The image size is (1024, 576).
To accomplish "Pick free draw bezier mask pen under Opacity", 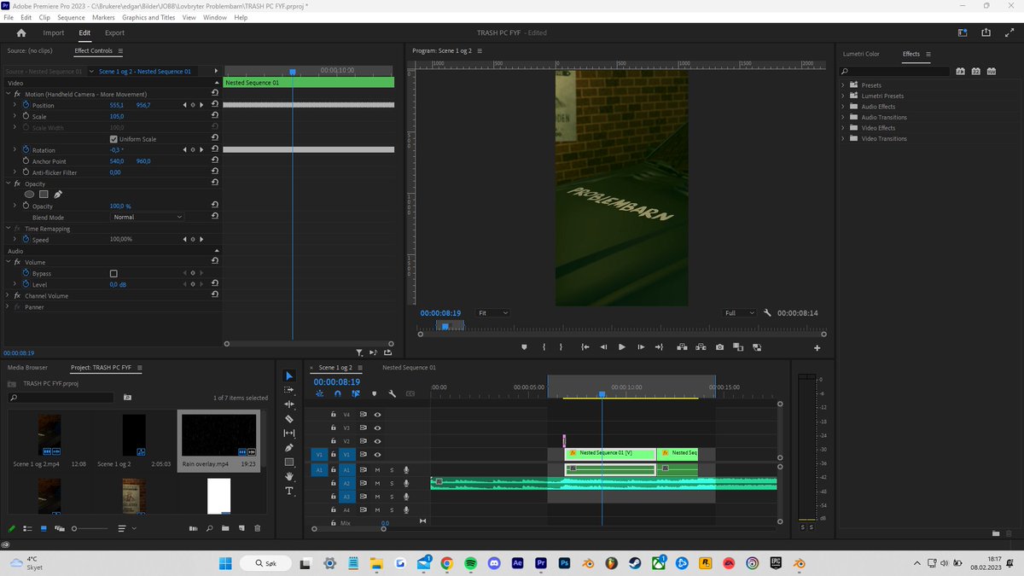I will pyautogui.click(x=58, y=195).
